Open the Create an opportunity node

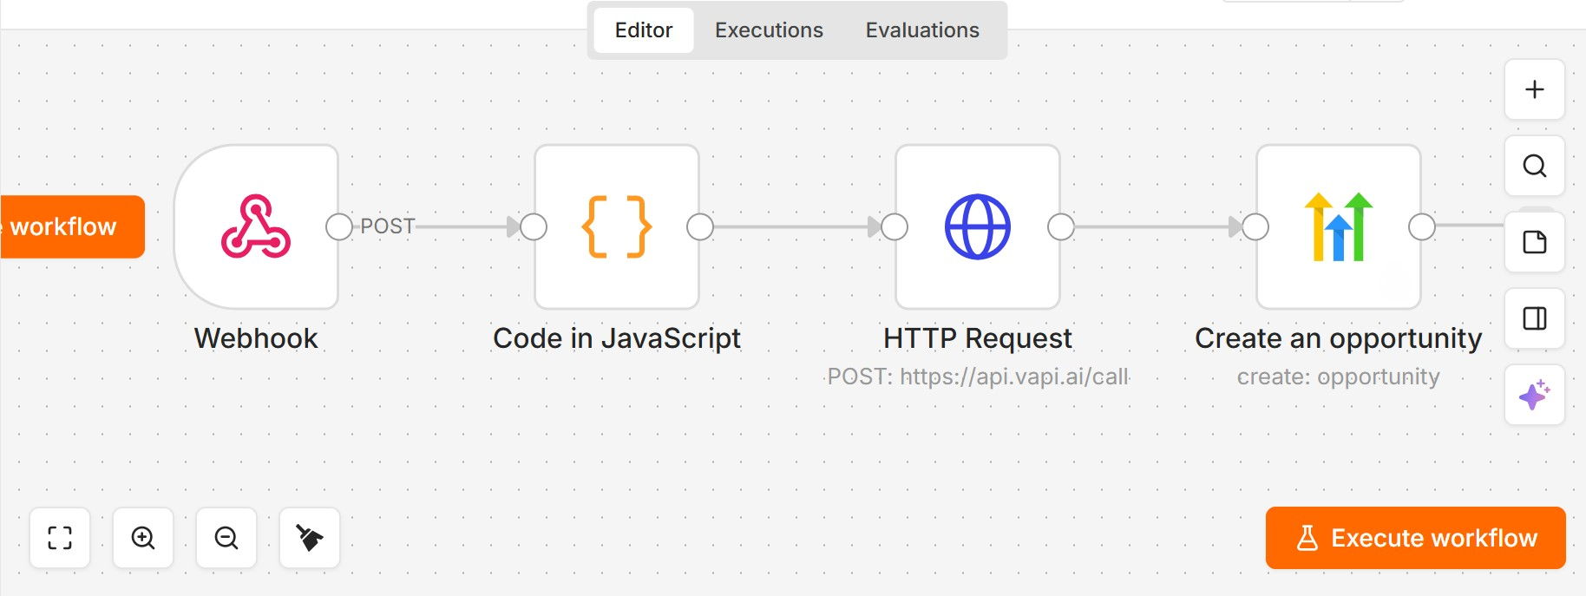(1339, 226)
